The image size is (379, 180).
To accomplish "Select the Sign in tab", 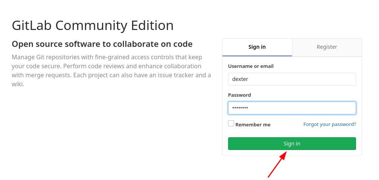I will [x=257, y=47].
